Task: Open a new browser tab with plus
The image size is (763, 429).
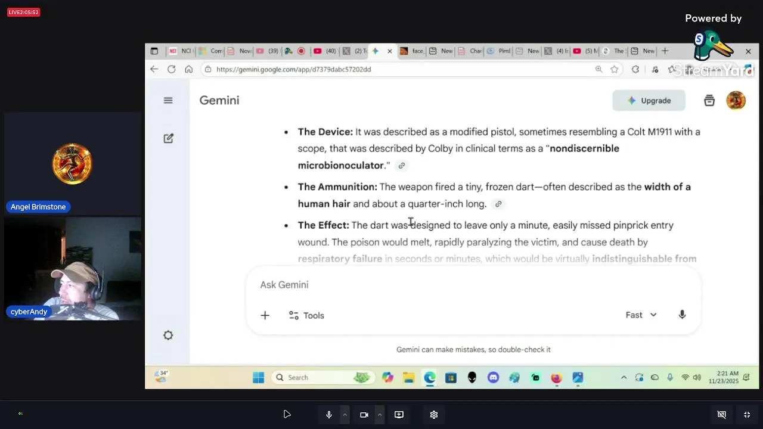Action: click(x=665, y=51)
